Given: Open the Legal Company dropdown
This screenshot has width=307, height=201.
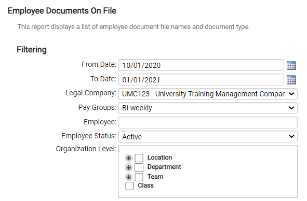Looking at the screenshot, I should pyautogui.click(x=208, y=94).
